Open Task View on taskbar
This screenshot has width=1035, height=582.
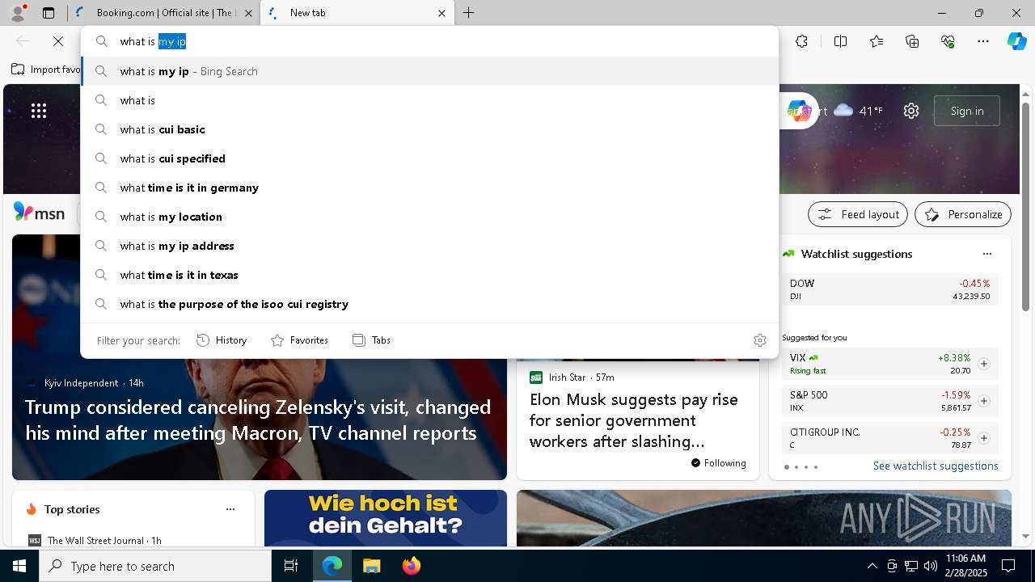click(291, 566)
